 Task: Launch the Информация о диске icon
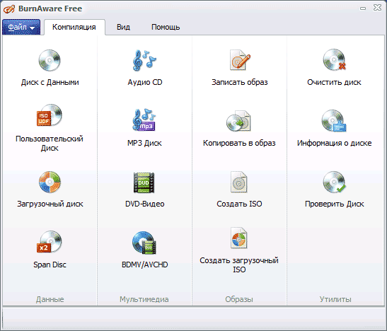point(334,121)
